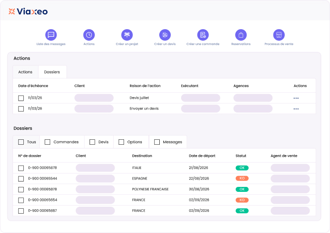The image size is (330, 233).
Task: Click the Date d'échéance column header
Action: click(x=33, y=86)
